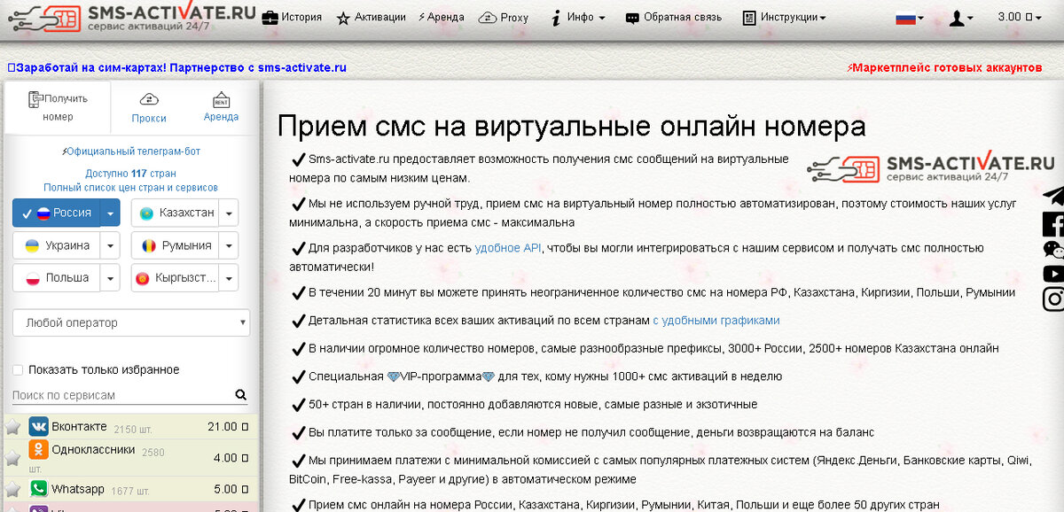The width and height of the screenshot is (1064, 512).
Task: Switch to the Прокси tab
Action: (x=149, y=107)
